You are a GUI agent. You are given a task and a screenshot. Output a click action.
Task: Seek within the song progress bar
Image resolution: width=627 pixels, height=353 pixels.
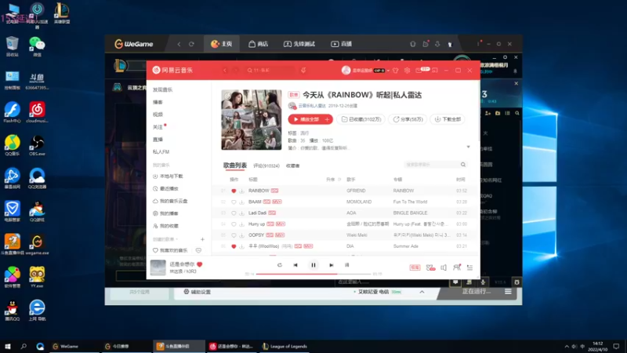[x=313, y=274]
